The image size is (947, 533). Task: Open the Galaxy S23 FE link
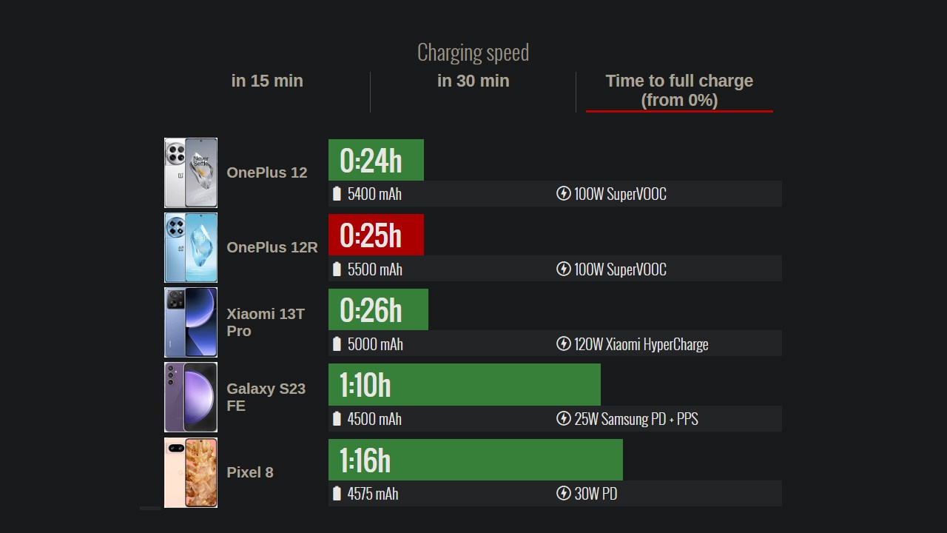(x=266, y=398)
